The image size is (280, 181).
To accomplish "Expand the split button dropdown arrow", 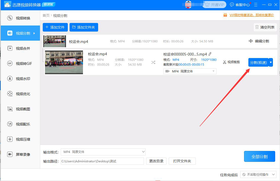I will pyautogui.click(x=271, y=62).
